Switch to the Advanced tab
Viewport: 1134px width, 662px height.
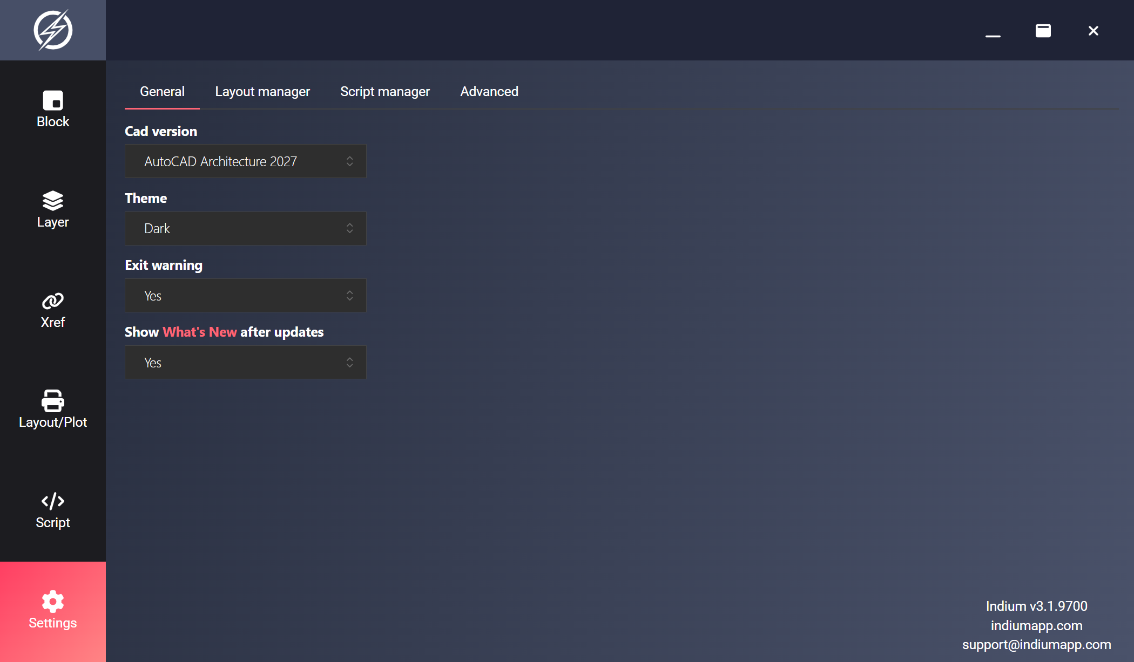click(489, 92)
